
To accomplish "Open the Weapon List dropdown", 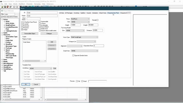I will [x=86, y=41].
